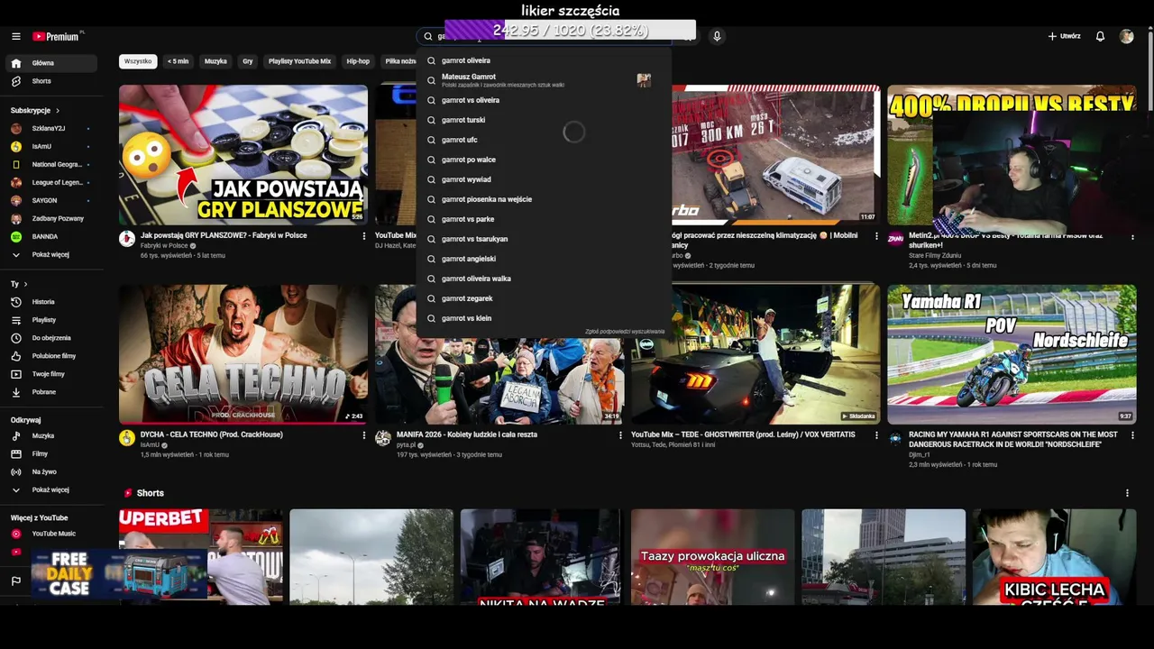Viewport: 1154px width, 649px height.
Task: Choose suggestion 'gamrot vs tsarukyan'
Action: (x=545, y=239)
